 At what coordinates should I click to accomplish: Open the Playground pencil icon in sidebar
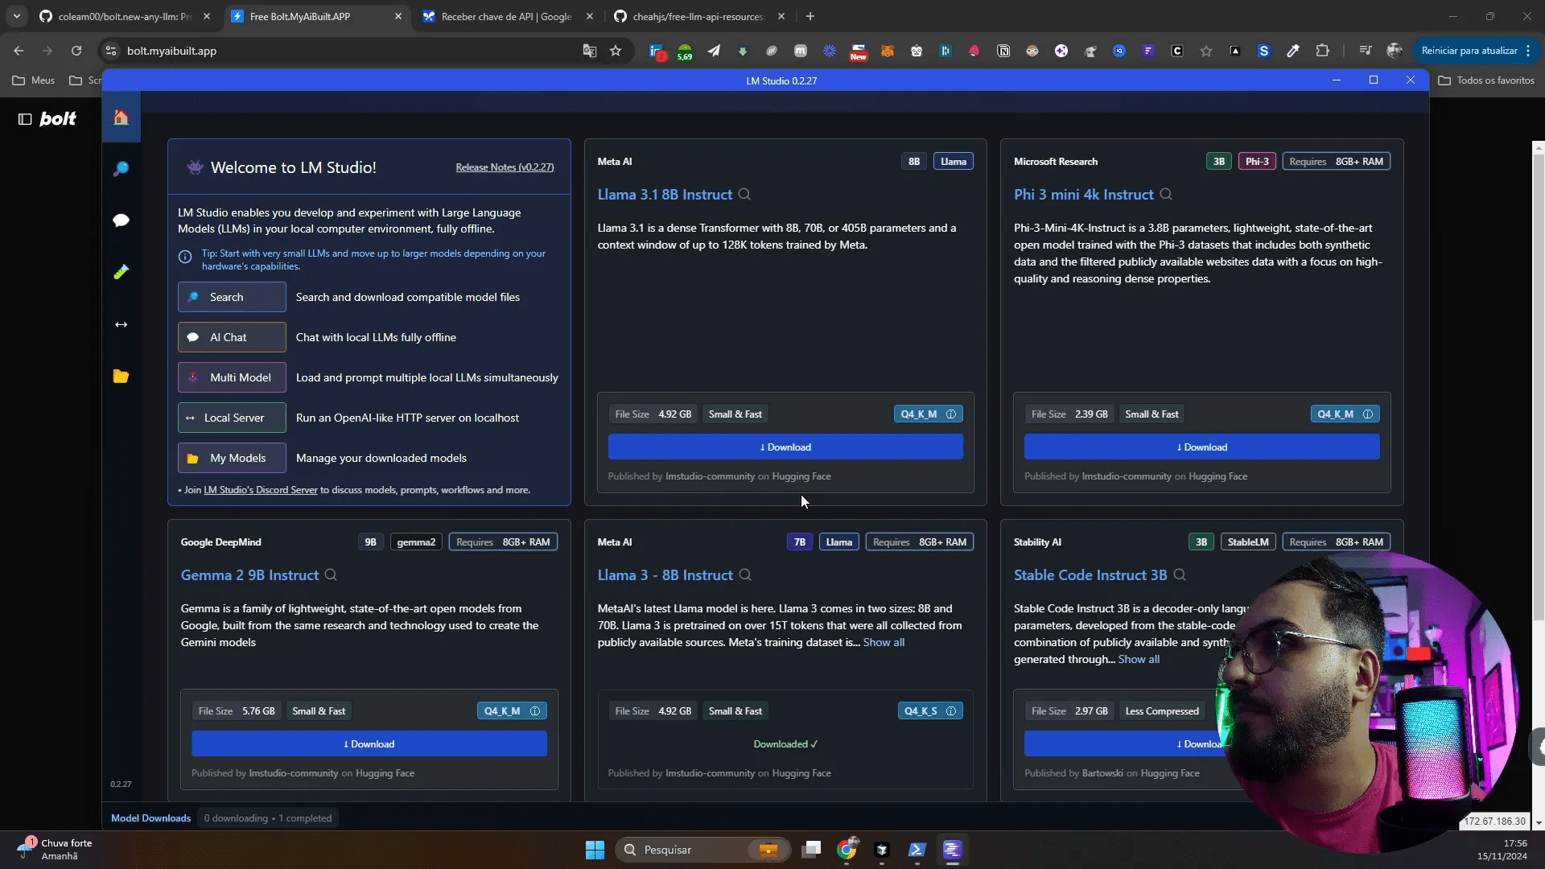click(121, 272)
